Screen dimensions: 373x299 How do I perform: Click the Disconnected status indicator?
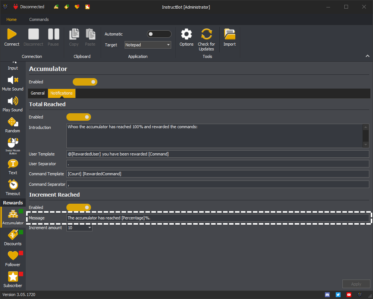(x=29, y=7)
